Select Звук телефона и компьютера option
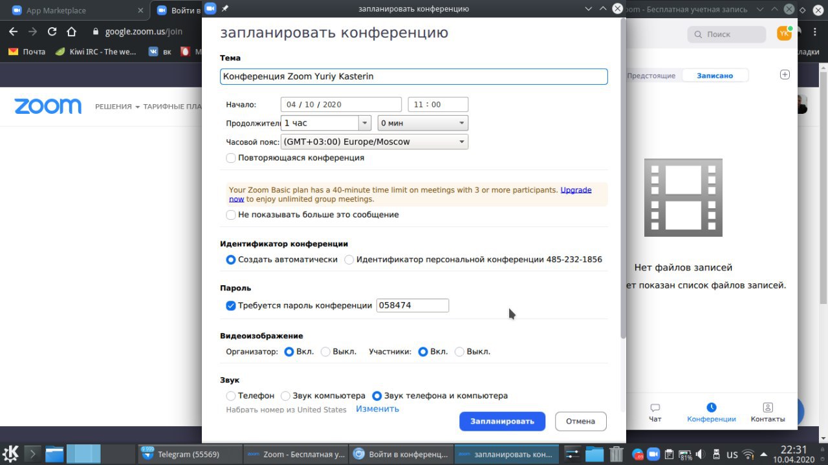Image resolution: width=828 pixels, height=465 pixels. (377, 396)
